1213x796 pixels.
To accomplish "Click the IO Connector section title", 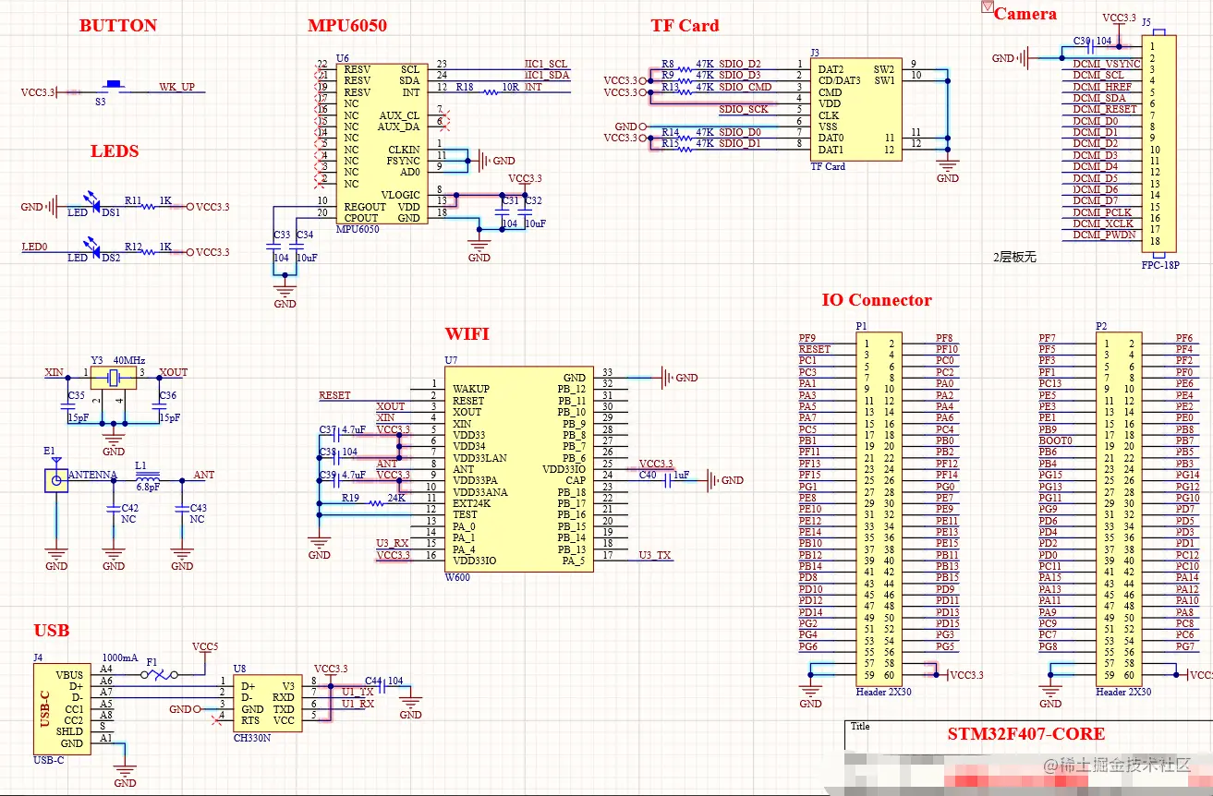I will 877,300.
